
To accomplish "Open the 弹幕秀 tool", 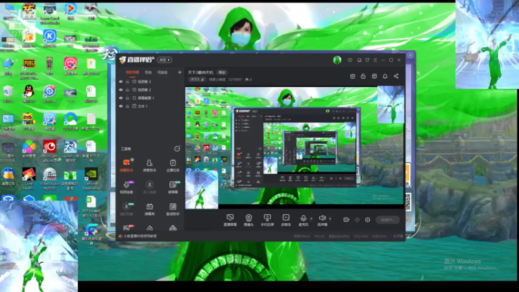I will click(x=149, y=209).
